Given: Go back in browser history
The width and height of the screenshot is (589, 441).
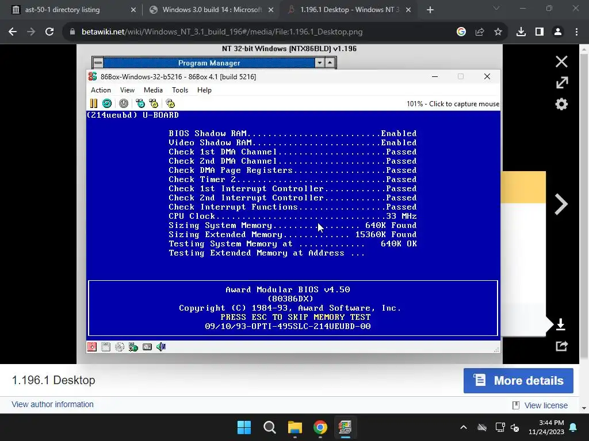Looking at the screenshot, I should coord(13,32).
